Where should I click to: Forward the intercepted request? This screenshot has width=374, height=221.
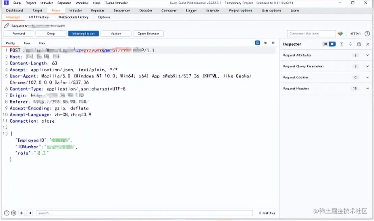(x=19, y=34)
